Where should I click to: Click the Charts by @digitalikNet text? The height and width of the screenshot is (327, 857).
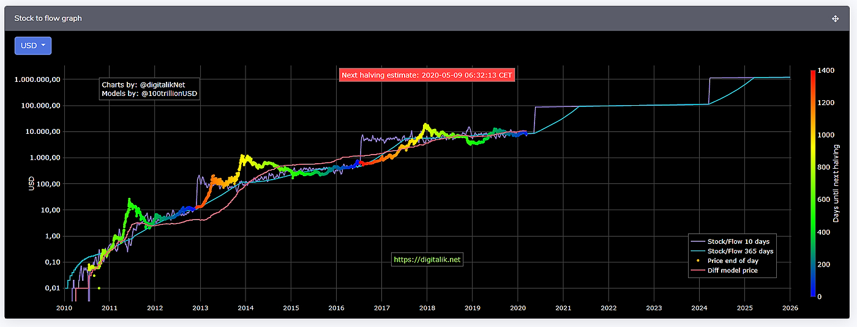click(x=143, y=84)
